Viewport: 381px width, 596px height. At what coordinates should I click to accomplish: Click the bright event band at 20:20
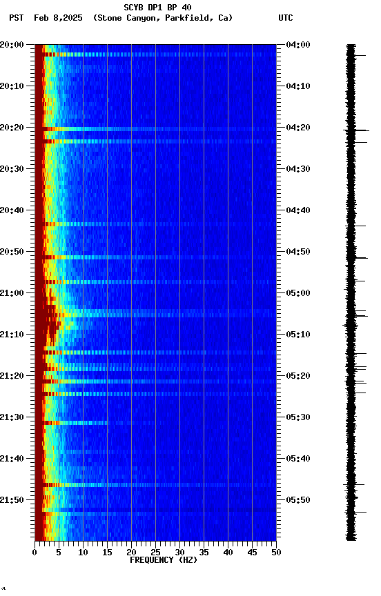[155, 129]
